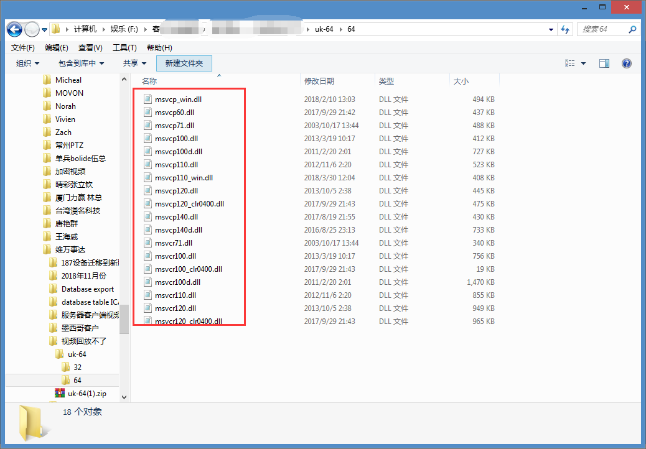Select the msvcp110.dll file icon
Image resolution: width=646 pixels, height=449 pixels.
click(148, 165)
